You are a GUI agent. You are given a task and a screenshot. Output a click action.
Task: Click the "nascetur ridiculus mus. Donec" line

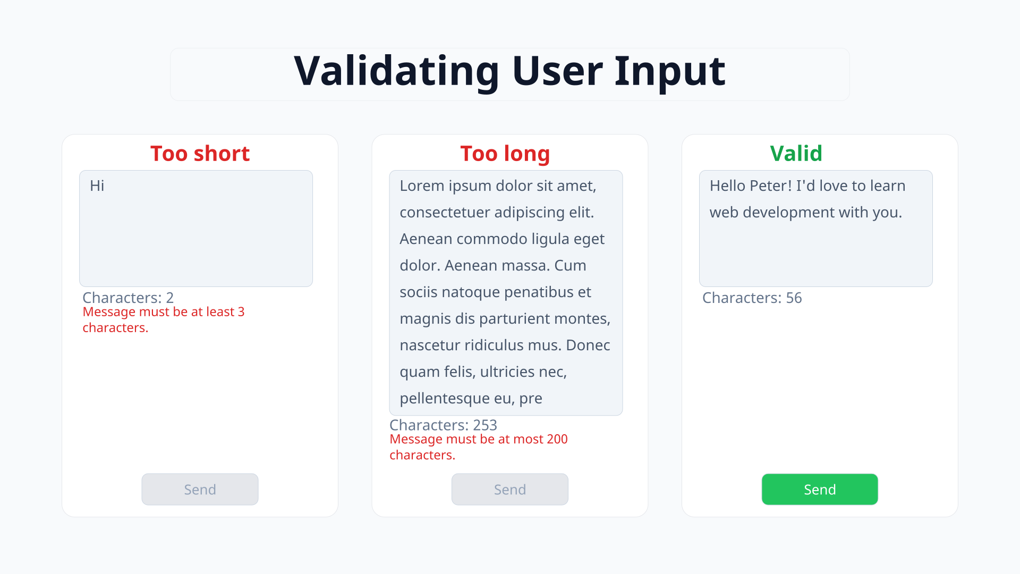click(x=505, y=345)
